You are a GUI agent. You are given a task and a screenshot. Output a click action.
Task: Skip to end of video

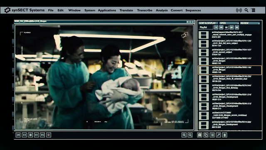42,135
